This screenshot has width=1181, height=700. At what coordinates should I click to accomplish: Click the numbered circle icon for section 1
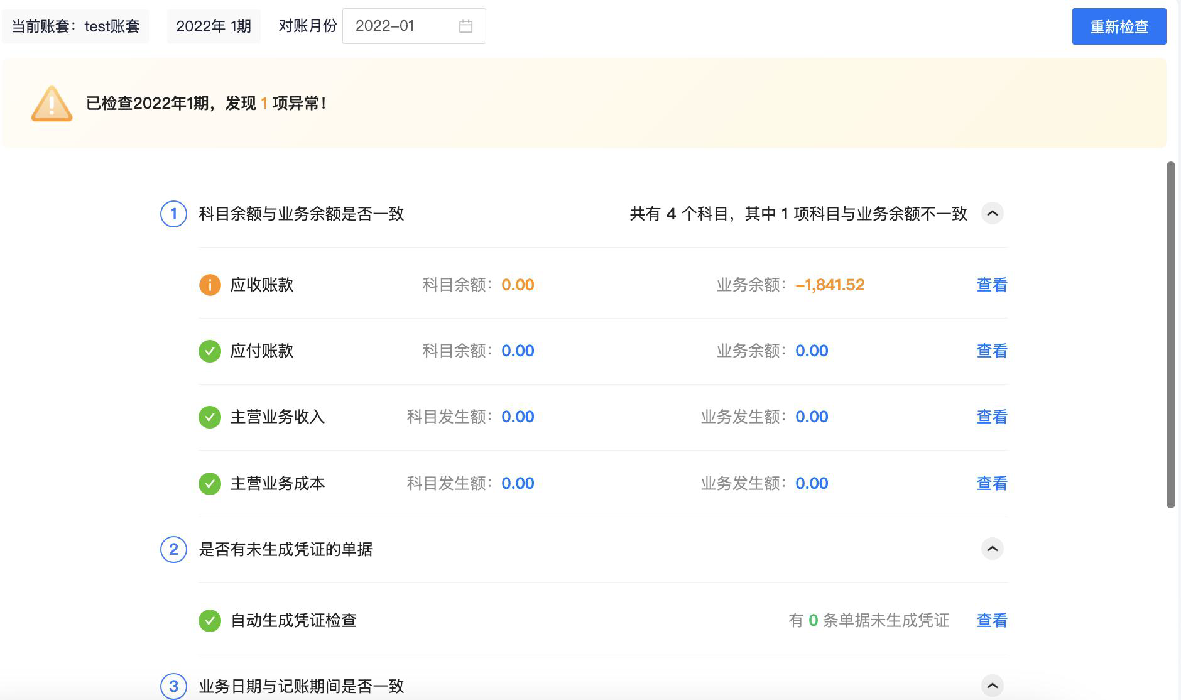(x=173, y=214)
